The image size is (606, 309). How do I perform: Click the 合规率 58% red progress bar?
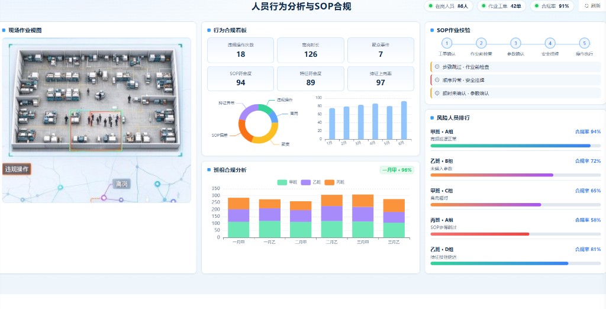coord(515,234)
